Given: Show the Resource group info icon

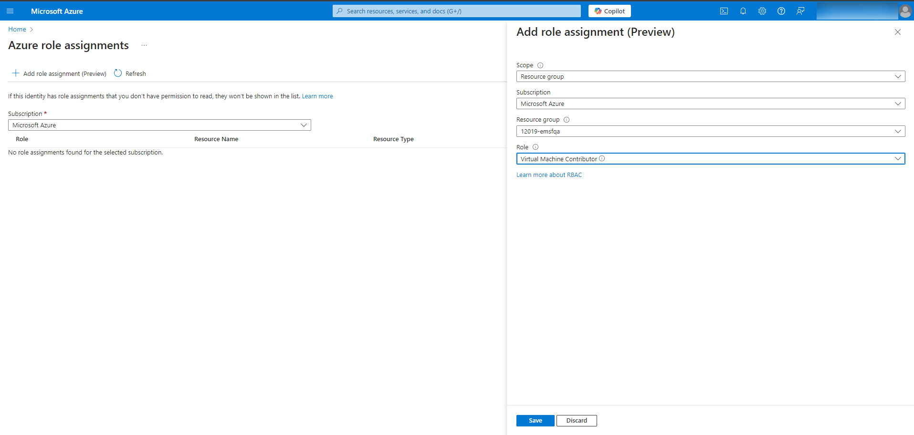Looking at the screenshot, I should click(567, 120).
